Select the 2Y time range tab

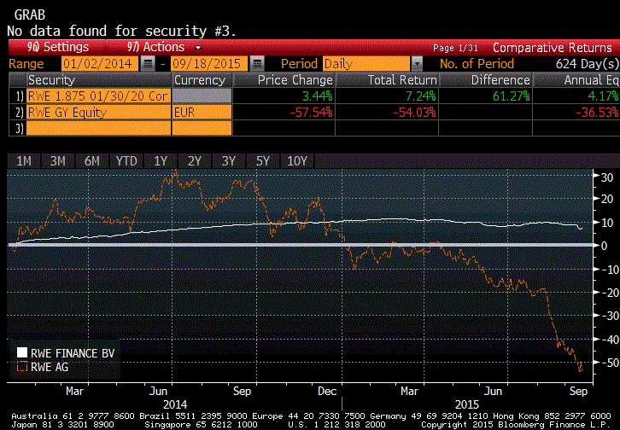pyautogui.click(x=195, y=161)
